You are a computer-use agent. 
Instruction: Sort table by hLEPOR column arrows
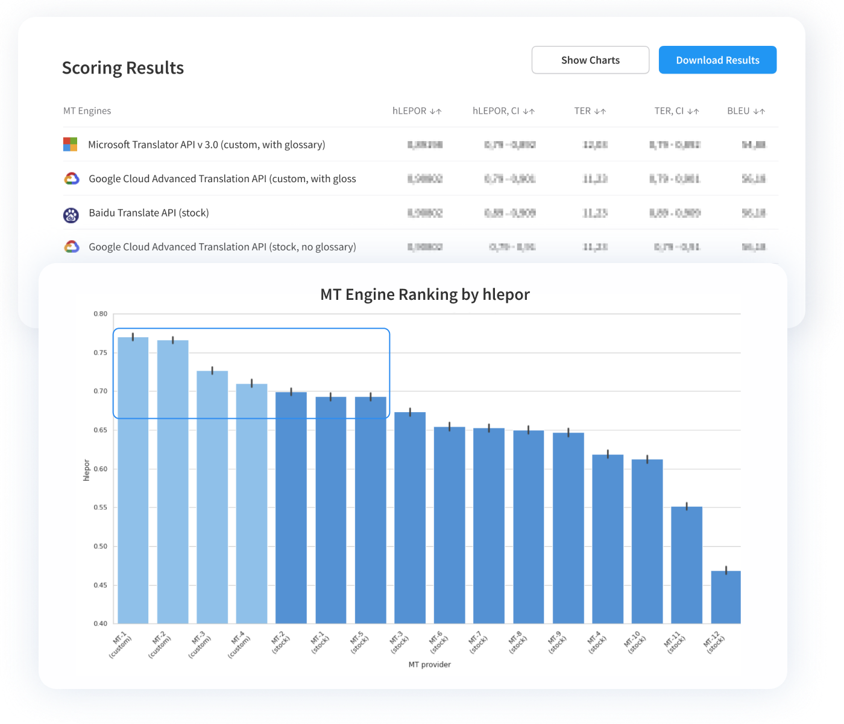tap(436, 111)
